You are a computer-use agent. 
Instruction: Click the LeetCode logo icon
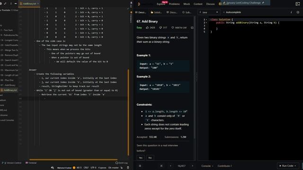pos(139,4)
